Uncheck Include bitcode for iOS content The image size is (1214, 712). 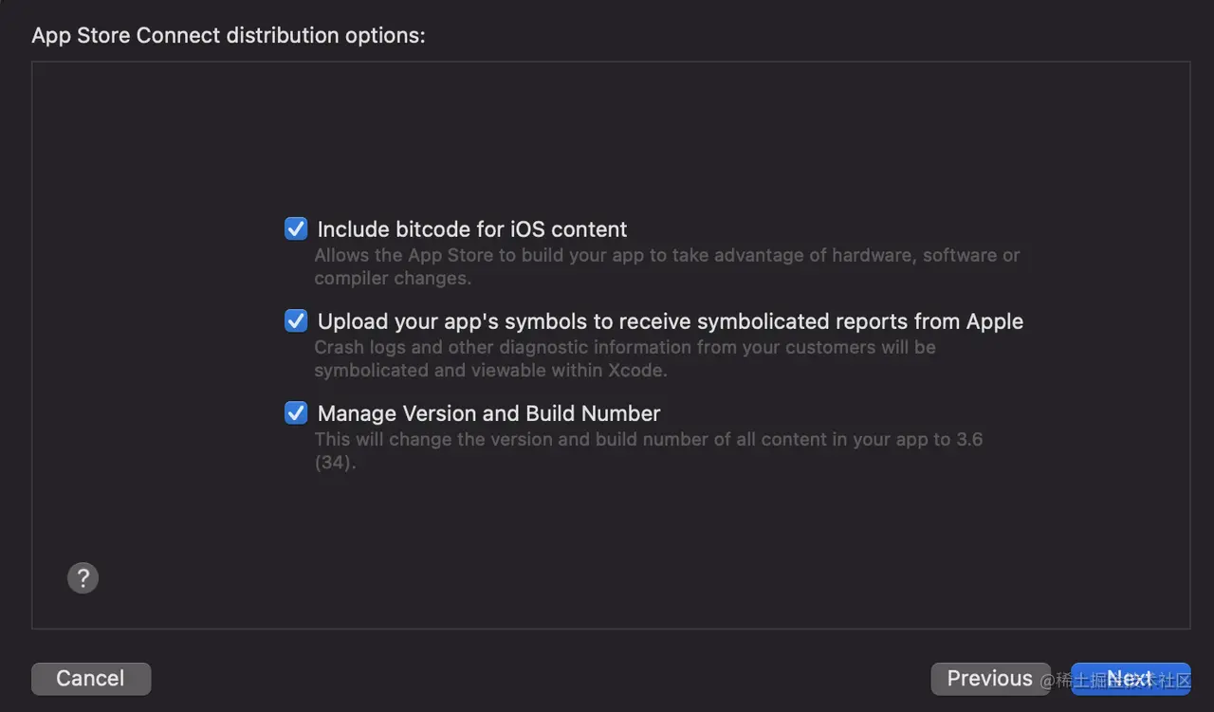[x=295, y=228]
